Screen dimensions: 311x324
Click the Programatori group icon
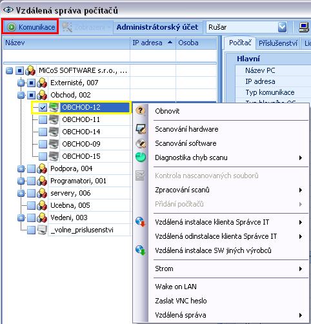42,181
